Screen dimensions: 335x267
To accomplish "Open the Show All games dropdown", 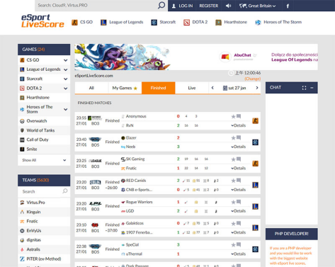I will pos(44,160).
